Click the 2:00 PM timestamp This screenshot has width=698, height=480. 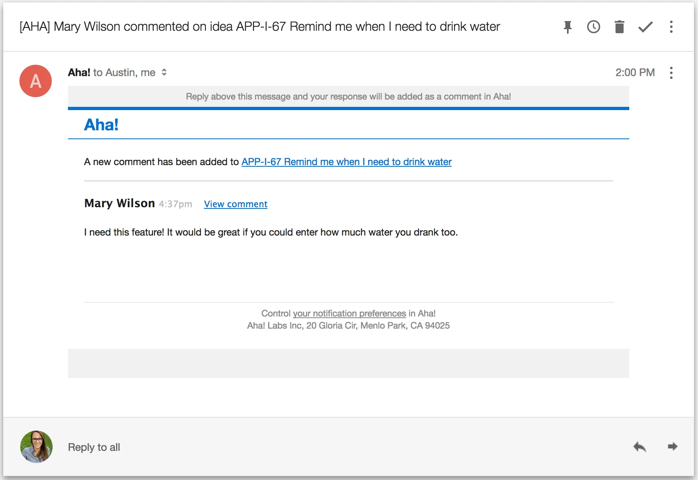(635, 72)
